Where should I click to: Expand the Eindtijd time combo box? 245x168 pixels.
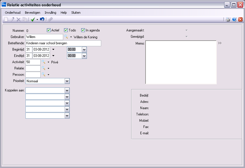coord(84,56)
